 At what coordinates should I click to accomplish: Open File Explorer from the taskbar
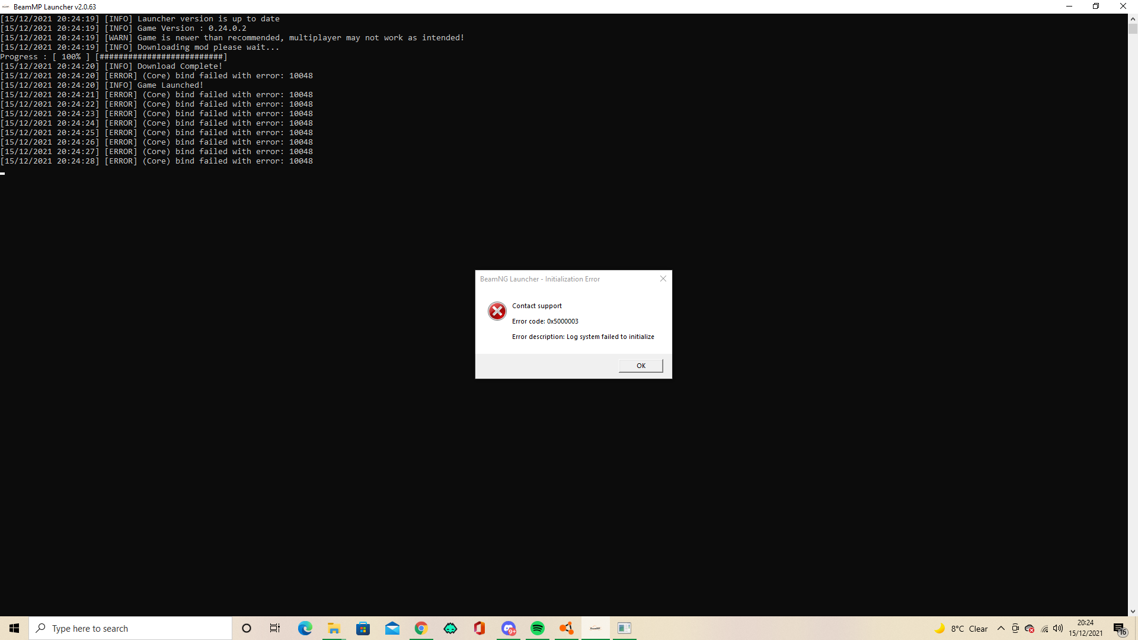(334, 628)
